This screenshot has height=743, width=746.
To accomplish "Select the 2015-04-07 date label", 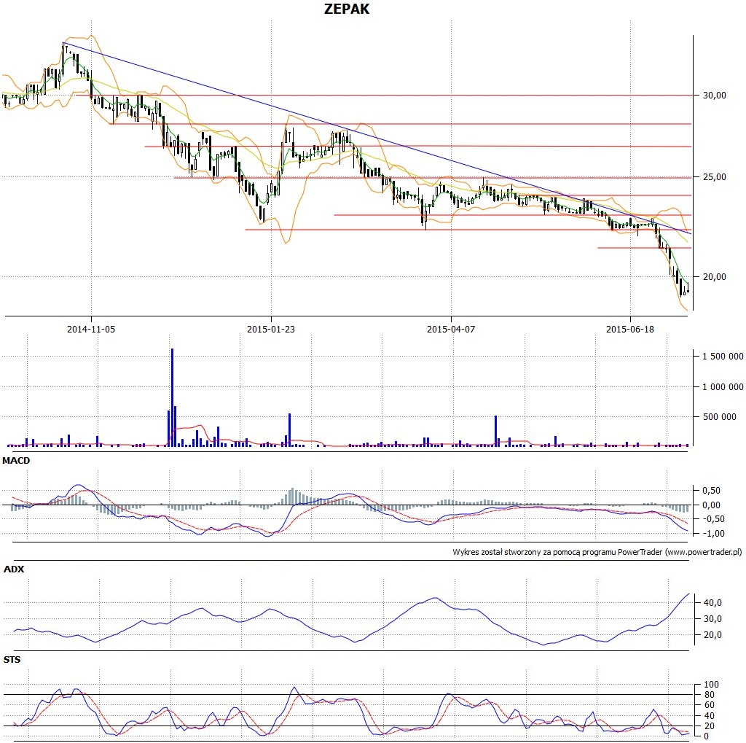I will tap(450, 329).
